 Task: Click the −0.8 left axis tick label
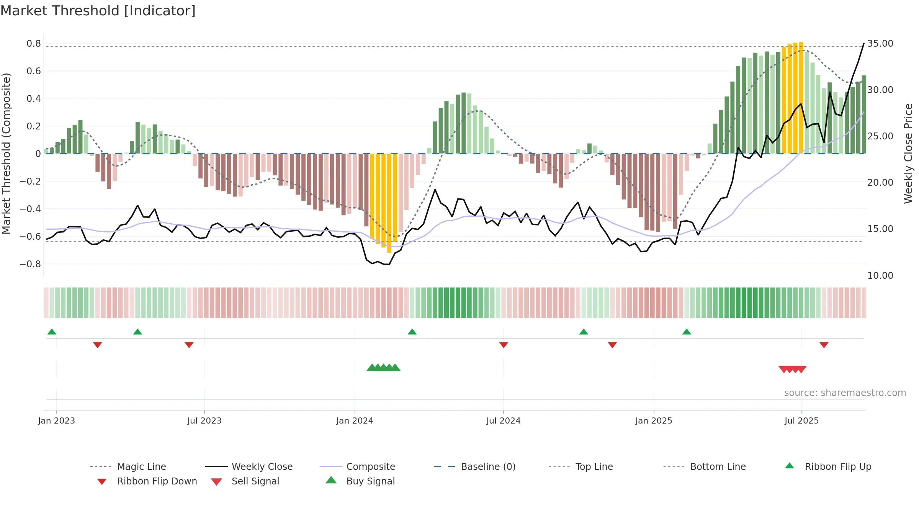pyautogui.click(x=30, y=264)
